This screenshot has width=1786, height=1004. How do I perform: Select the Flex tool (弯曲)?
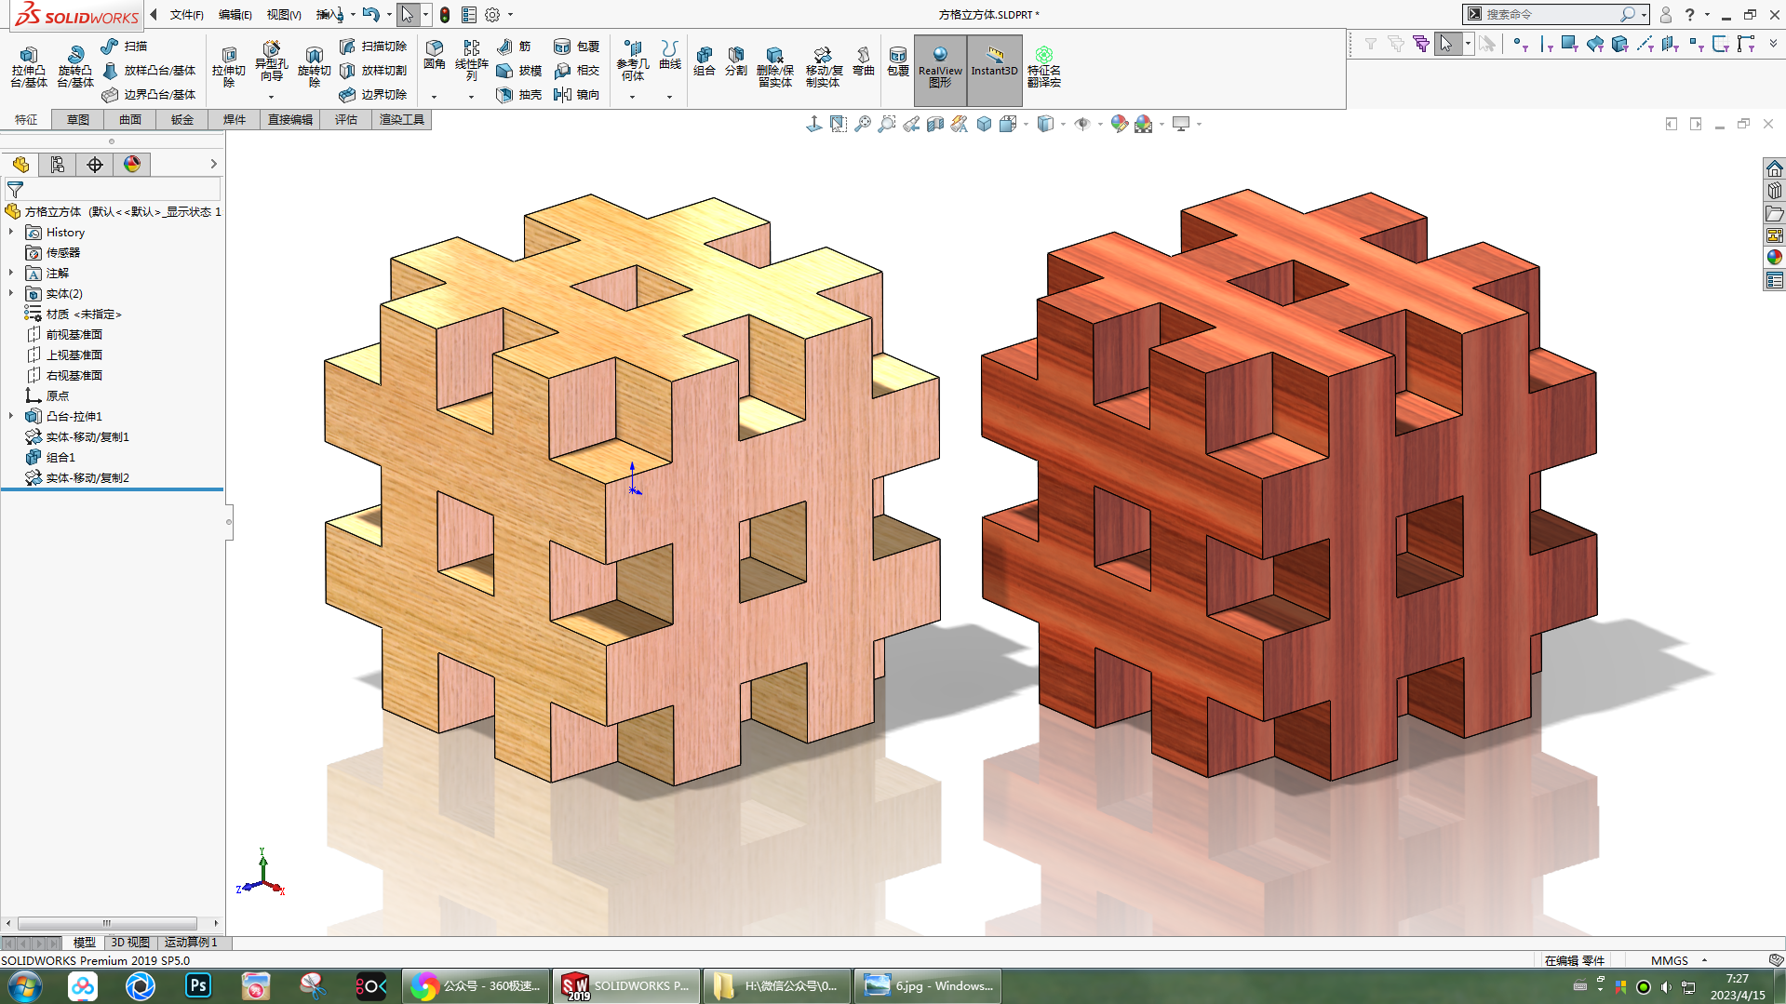coord(864,60)
